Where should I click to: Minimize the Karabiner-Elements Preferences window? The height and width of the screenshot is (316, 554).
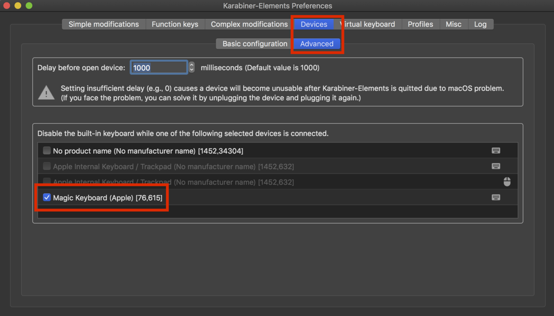click(18, 6)
